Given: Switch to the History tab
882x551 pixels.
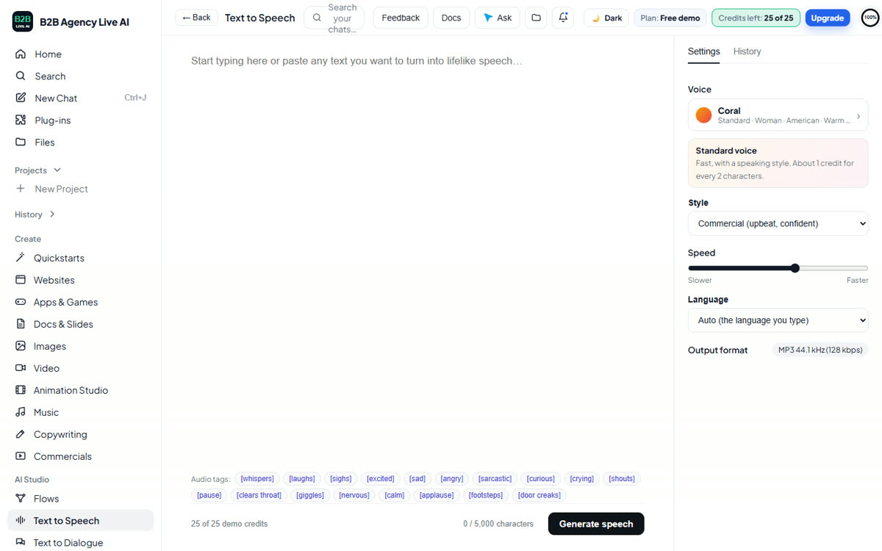Looking at the screenshot, I should point(747,51).
